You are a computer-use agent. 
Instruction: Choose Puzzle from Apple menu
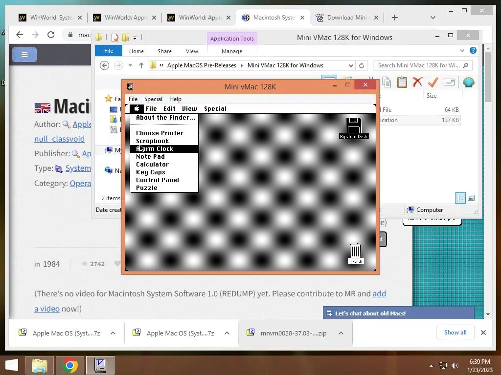coord(164,188)
